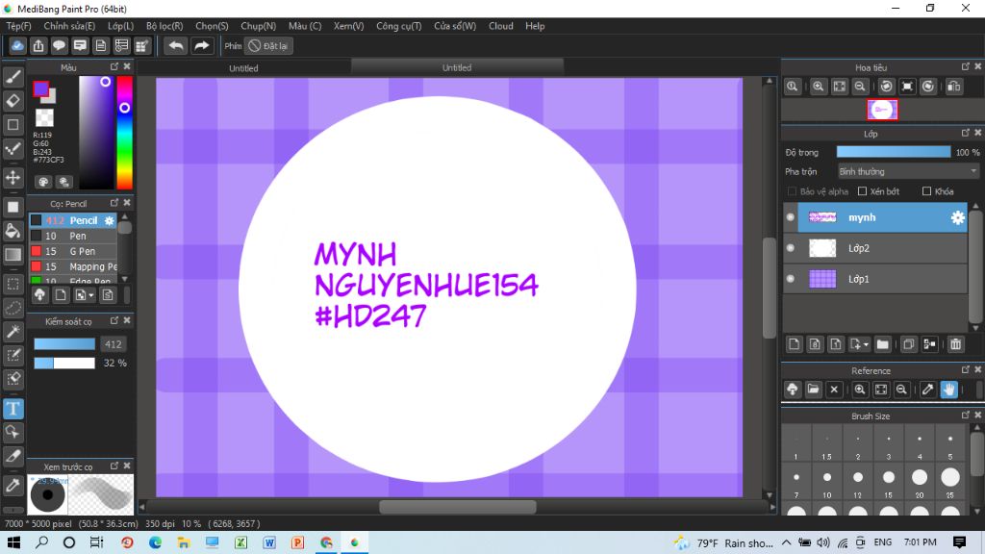The height and width of the screenshot is (554, 985).
Task: Select the Lasso selection tool
Action: pos(13,308)
